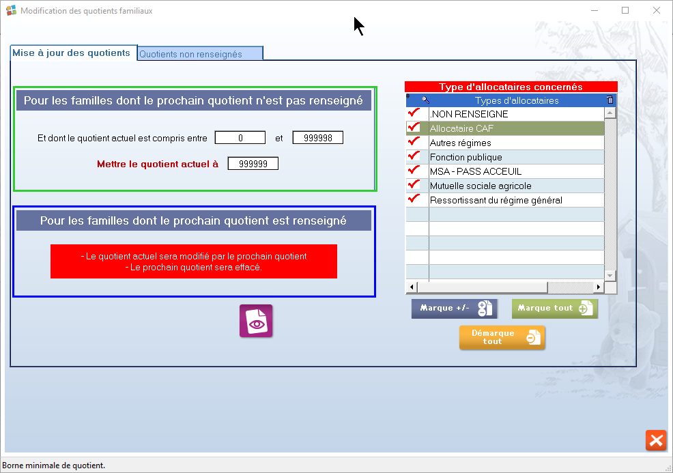Click the minimum quotient field showing 0
The height and width of the screenshot is (473, 673).
tap(240, 138)
